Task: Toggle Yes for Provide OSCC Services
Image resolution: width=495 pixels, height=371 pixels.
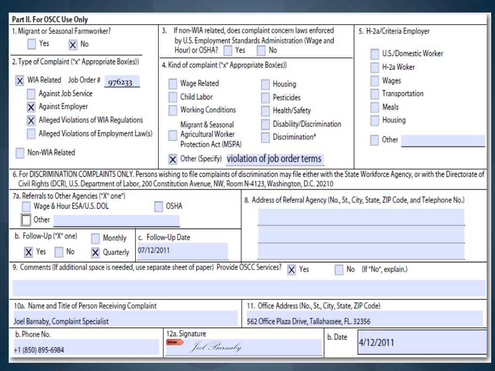Action: (291, 270)
